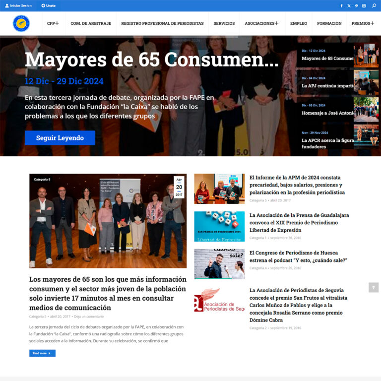This screenshot has width=381, height=381.
Task: Click the Únete plus icon
Action: (43, 6)
